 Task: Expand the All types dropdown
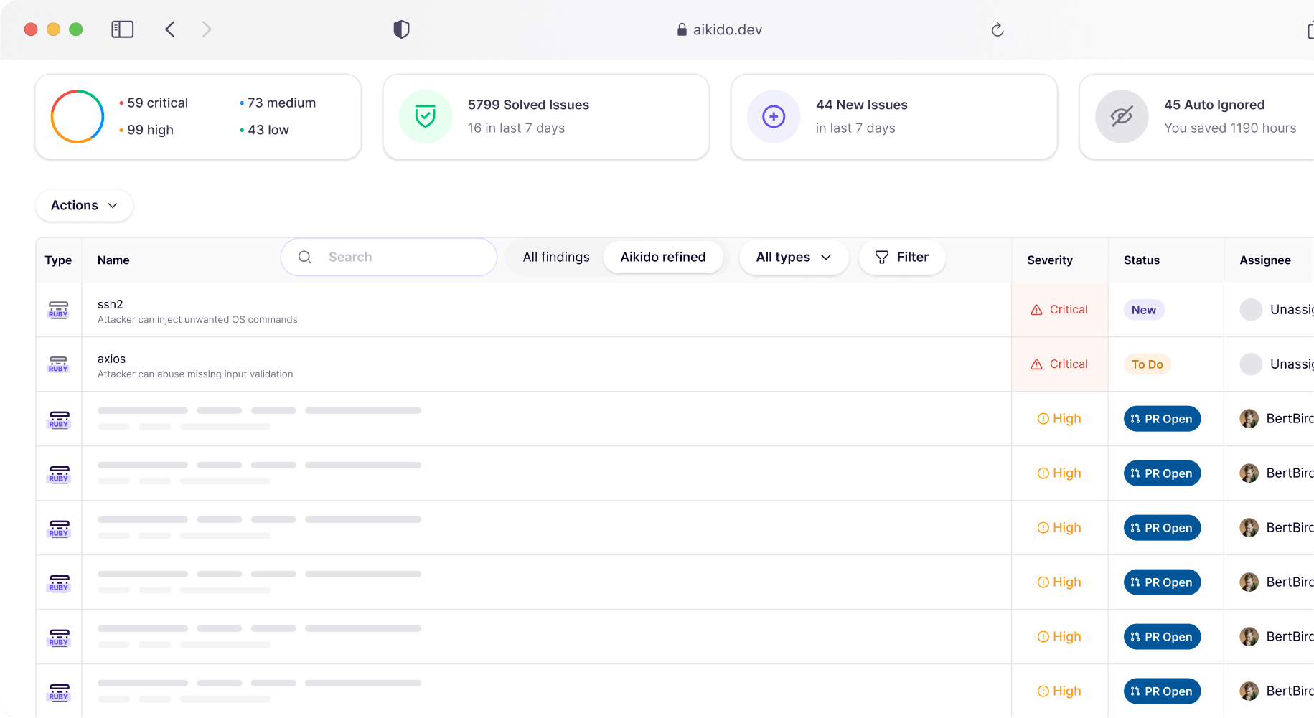coord(793,257)
